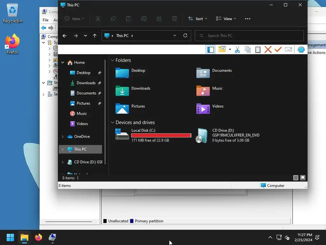Refresh the This PC address bar
This screenshot has width=326, height=245.
pos(185,35)
